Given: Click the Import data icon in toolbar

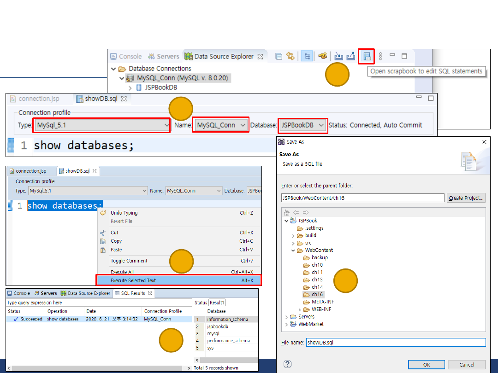Looking at the screenshot, I should [x=339, y=56].
